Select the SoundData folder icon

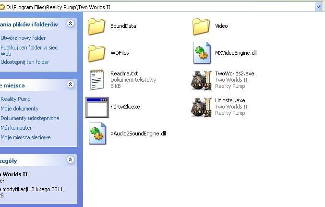(x=96, y=26)
